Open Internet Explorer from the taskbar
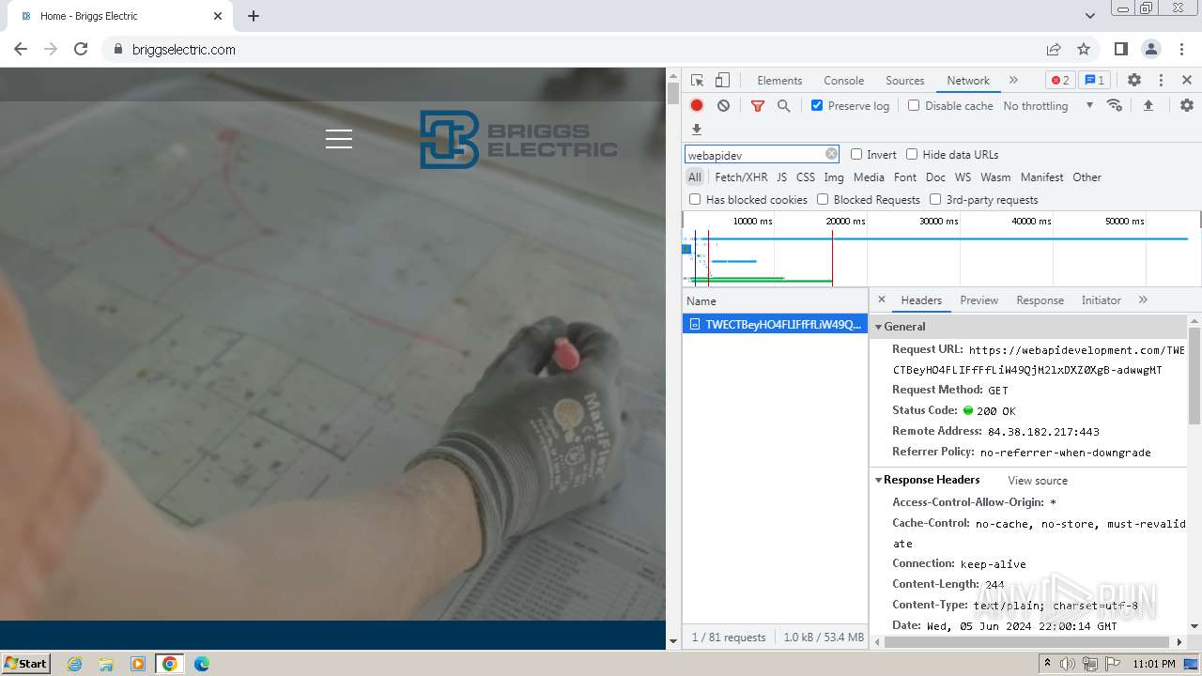1202x676 pixels. 74,664
